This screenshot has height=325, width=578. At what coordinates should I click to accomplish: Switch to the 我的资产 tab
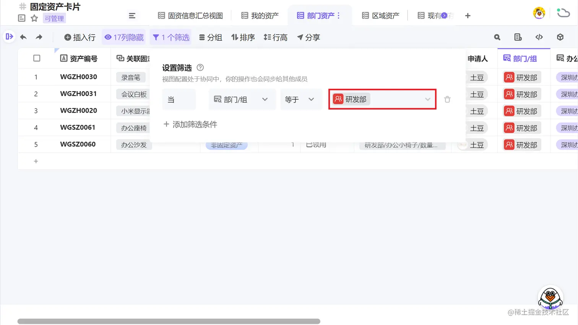263,15
